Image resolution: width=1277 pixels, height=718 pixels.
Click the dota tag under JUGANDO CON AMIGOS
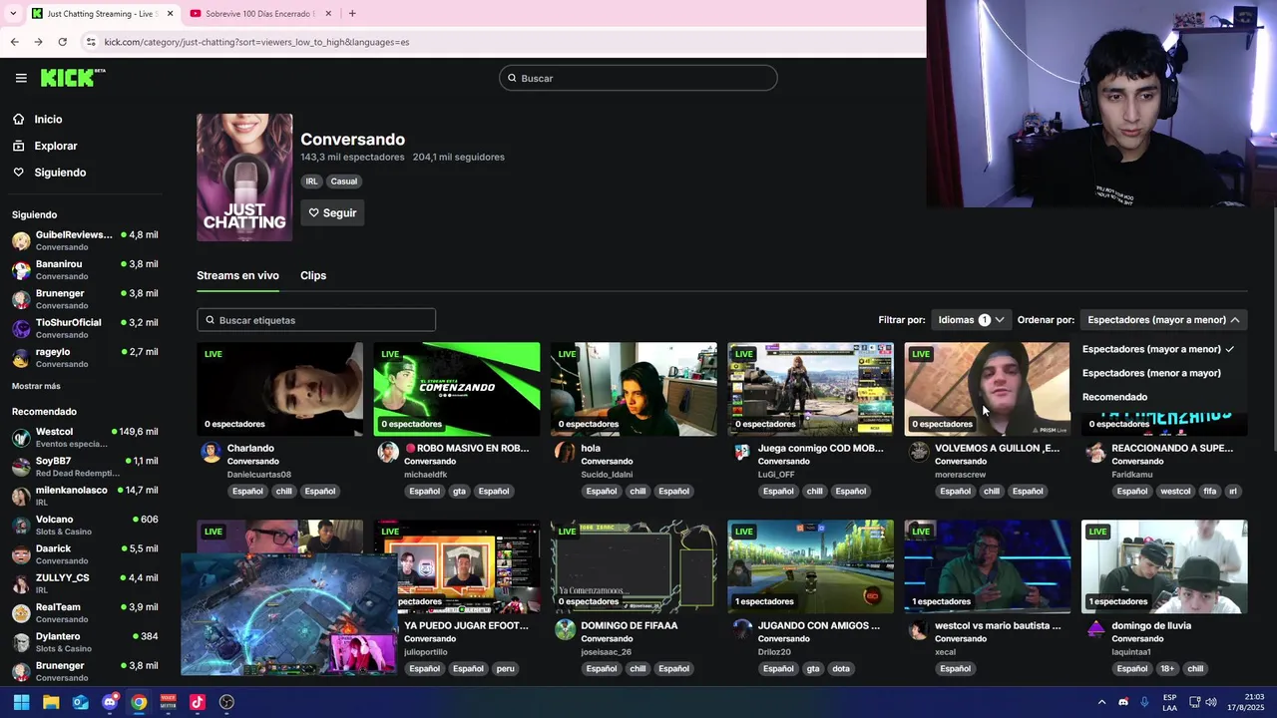tap(841, 668)
